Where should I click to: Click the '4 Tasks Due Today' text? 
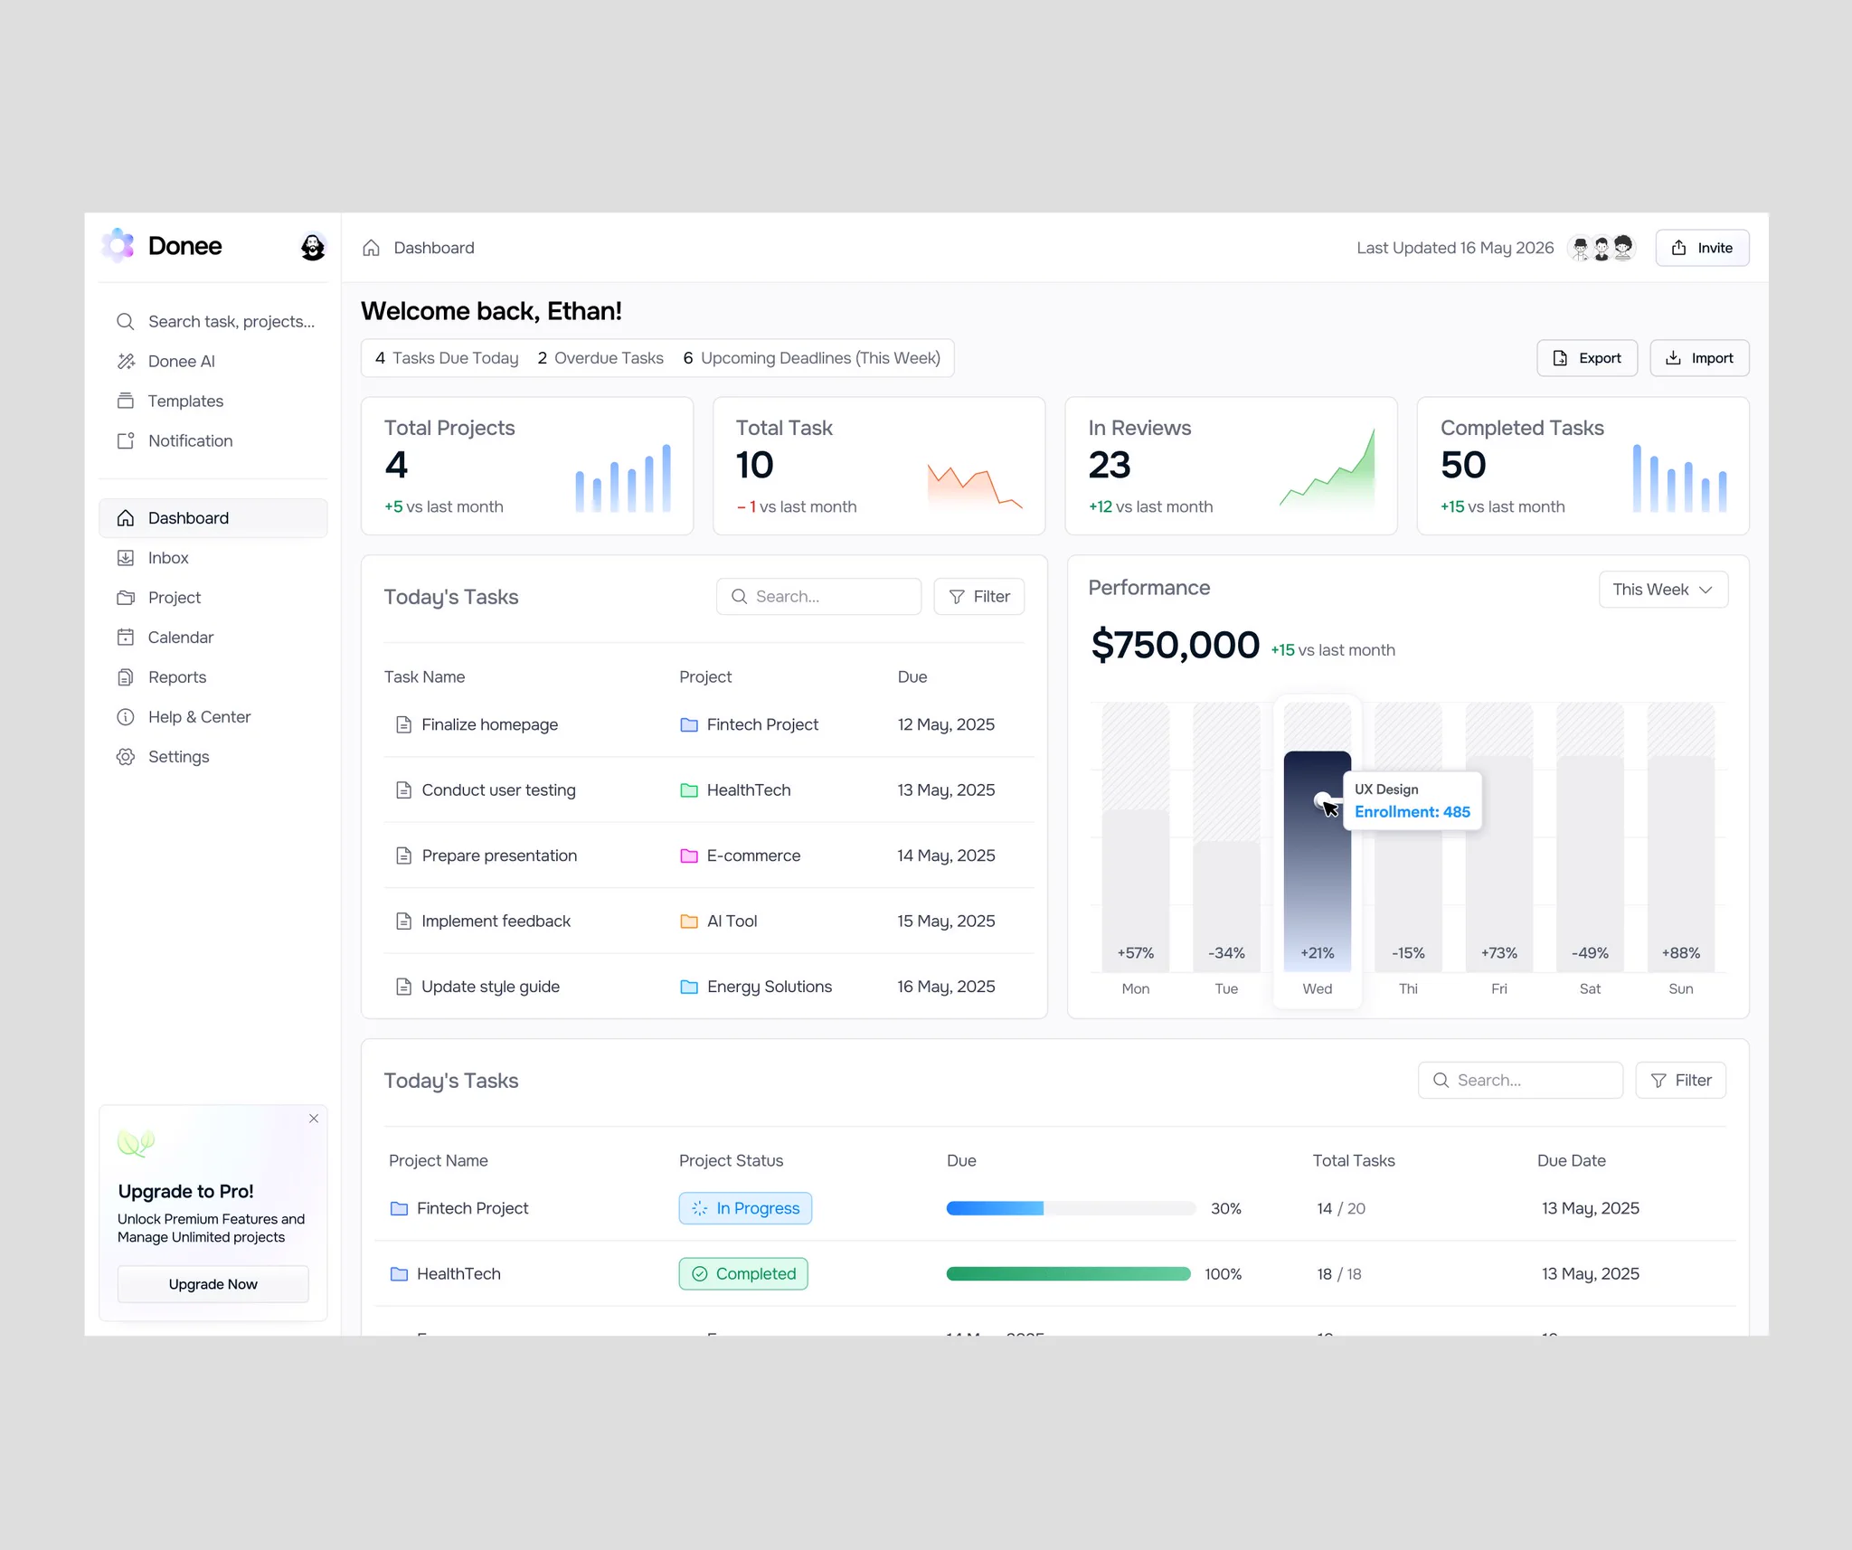point(447,358)
